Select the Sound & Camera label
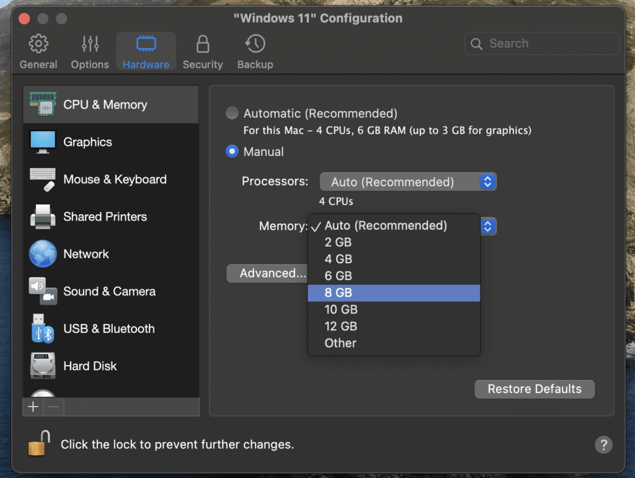 coord(110,292)
